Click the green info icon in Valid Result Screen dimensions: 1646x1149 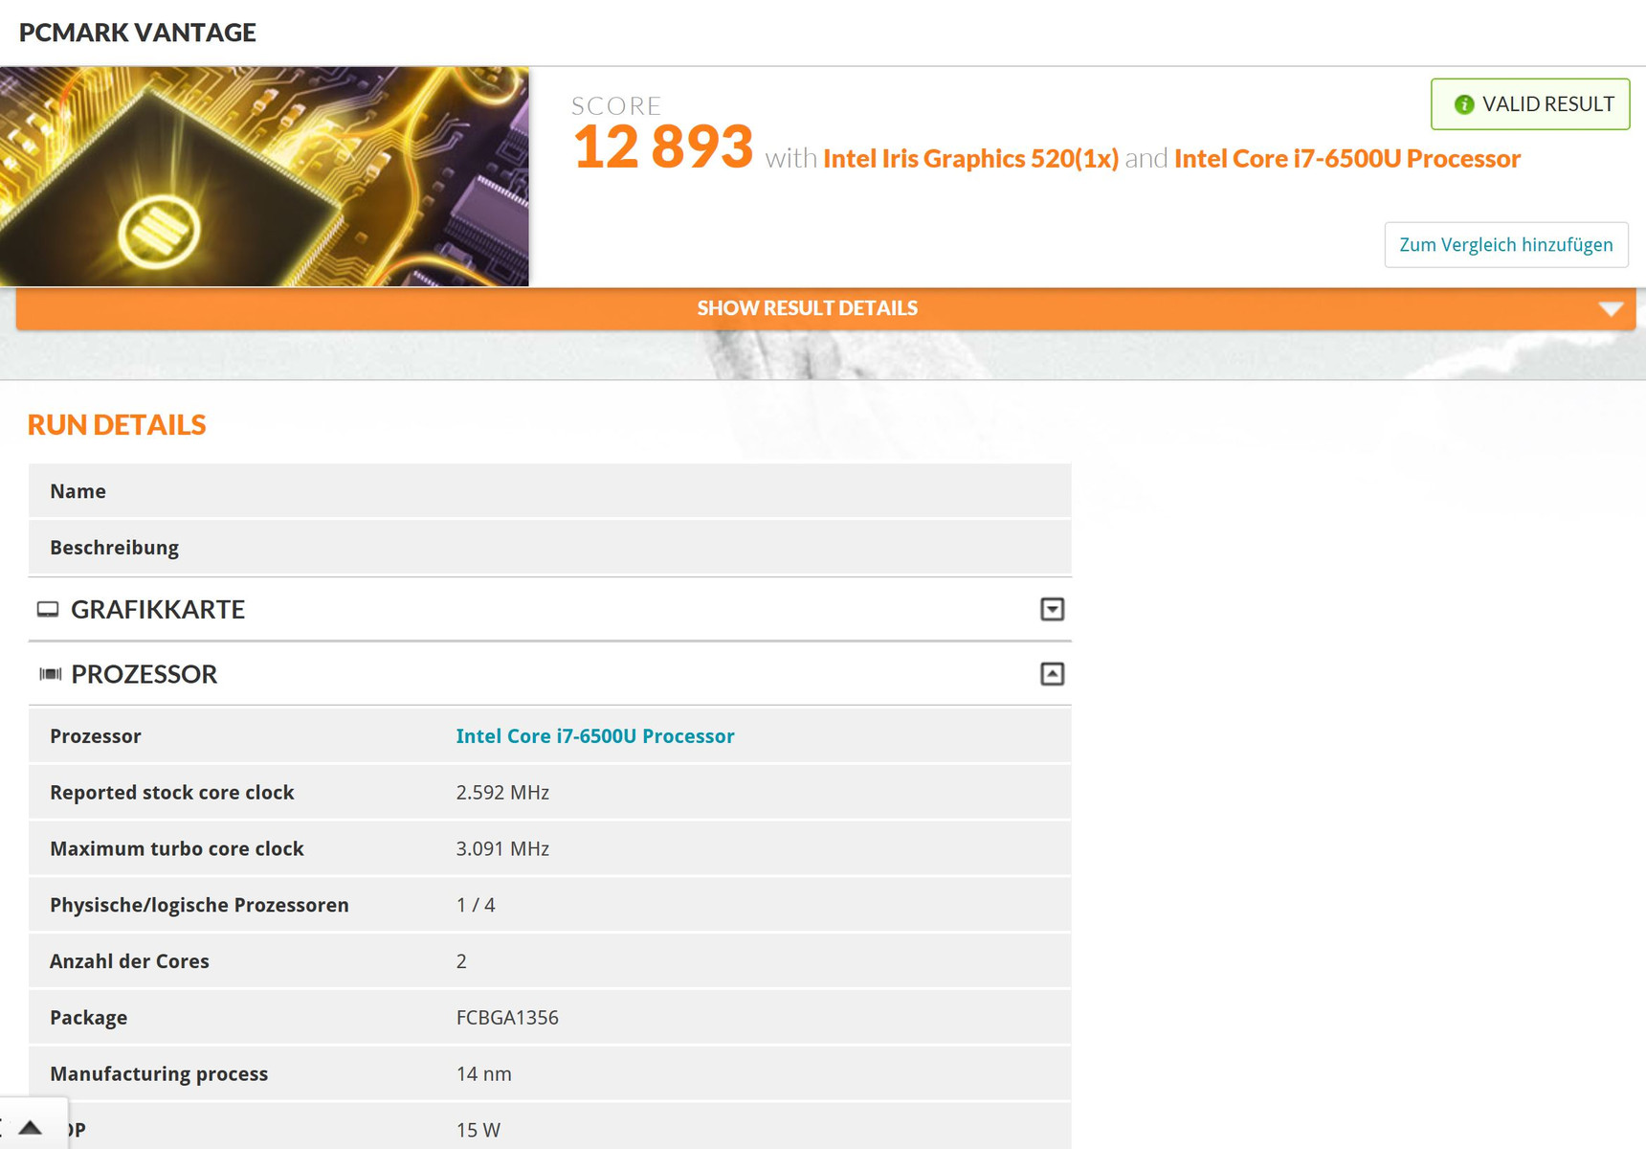point(1463,104)
